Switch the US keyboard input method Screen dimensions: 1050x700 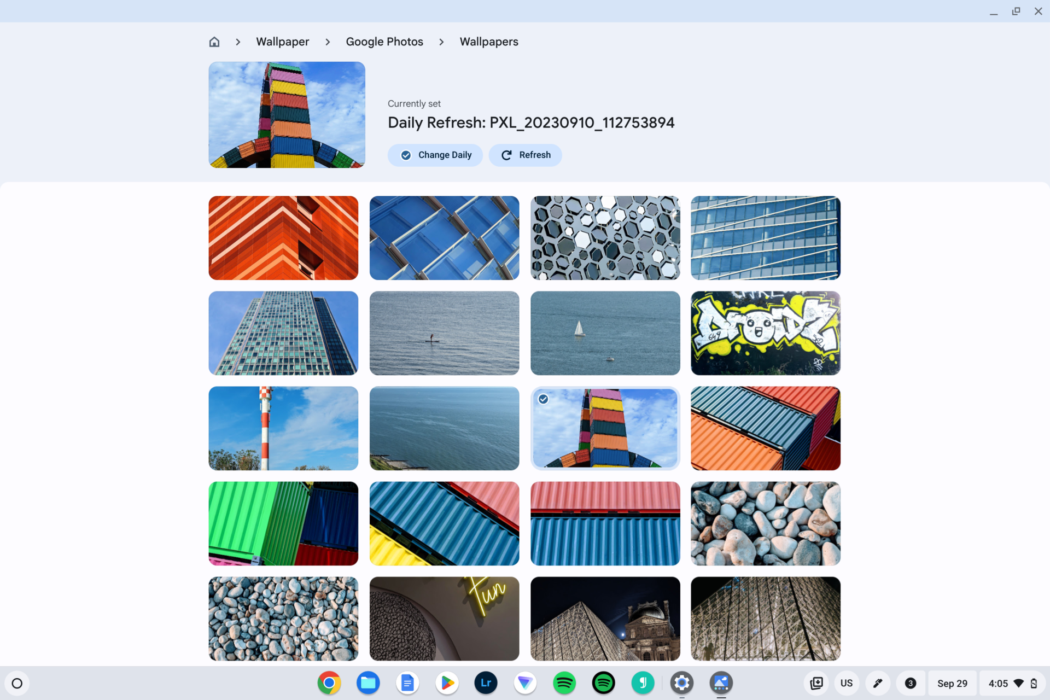tap(846, 684)
